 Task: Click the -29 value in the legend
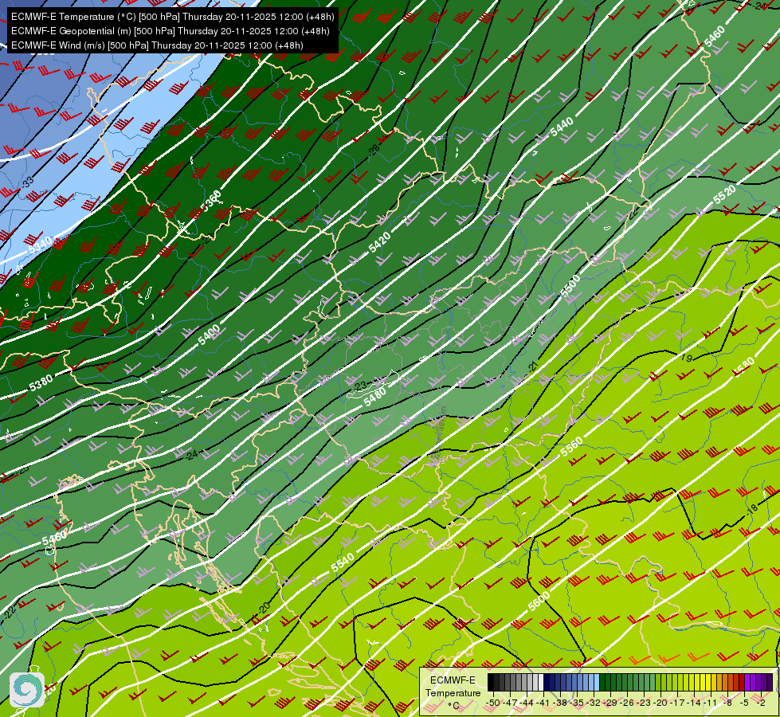click(x=611, y=702)
